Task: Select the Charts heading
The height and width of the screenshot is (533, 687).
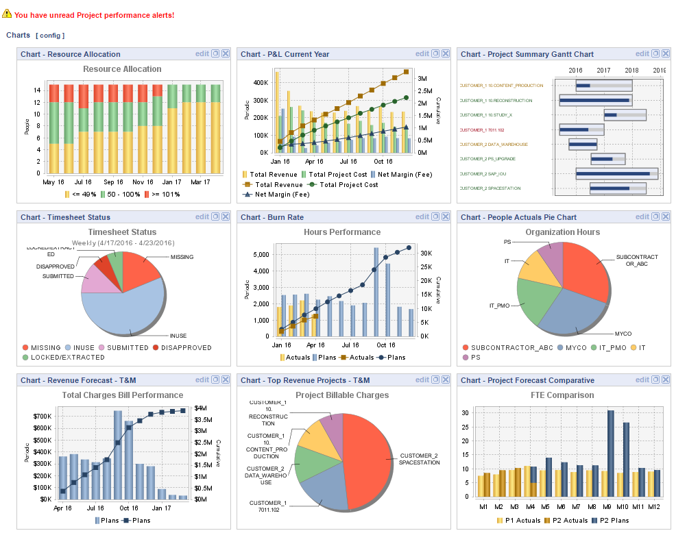Action: click(x=17, y=35)
